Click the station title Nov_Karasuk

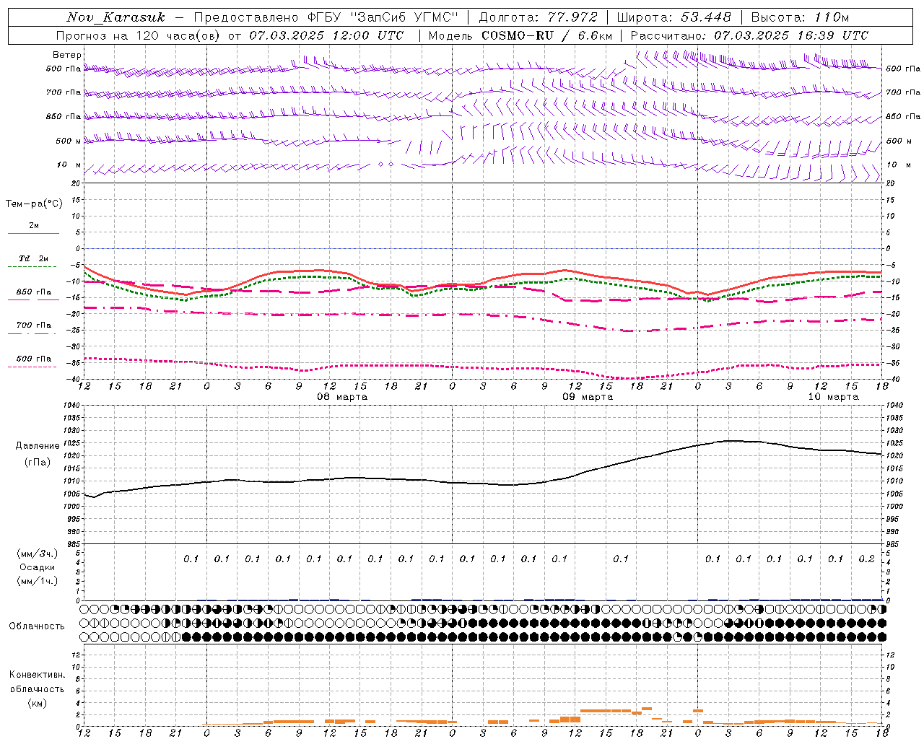coord(116,17)
